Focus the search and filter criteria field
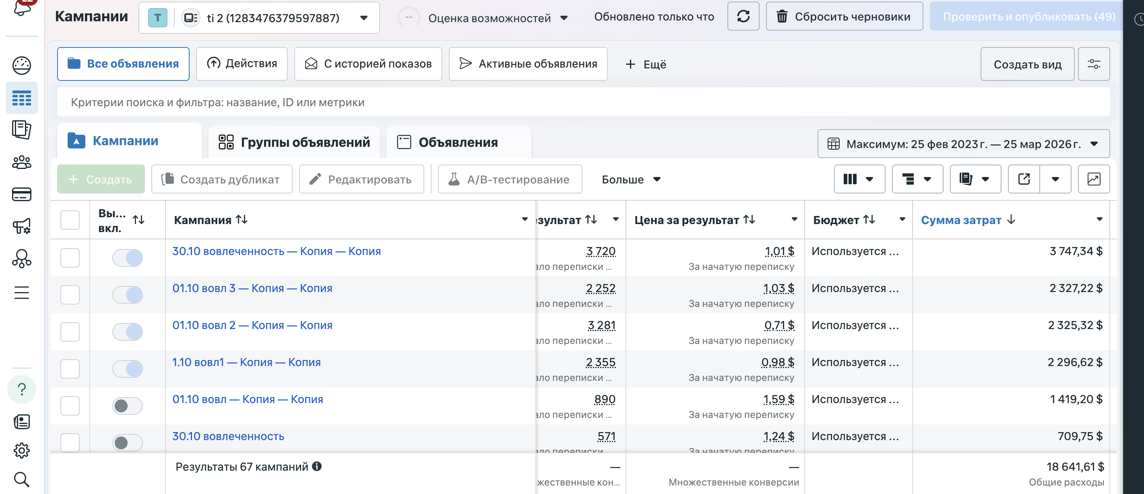Image resolution: width=1144 pixels, height=494 pixels. pos(584,102)
